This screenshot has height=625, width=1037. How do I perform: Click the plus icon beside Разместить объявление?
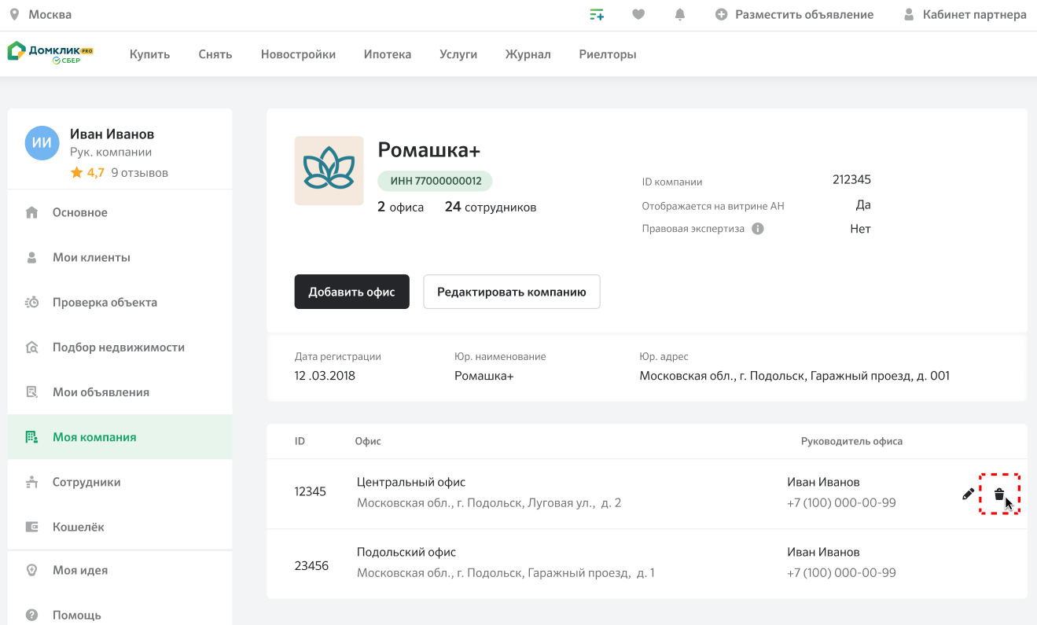click(x=721, y=14)
